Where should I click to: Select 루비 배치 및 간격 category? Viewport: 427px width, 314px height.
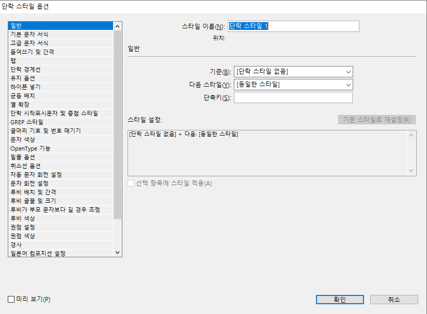[60, 192]
